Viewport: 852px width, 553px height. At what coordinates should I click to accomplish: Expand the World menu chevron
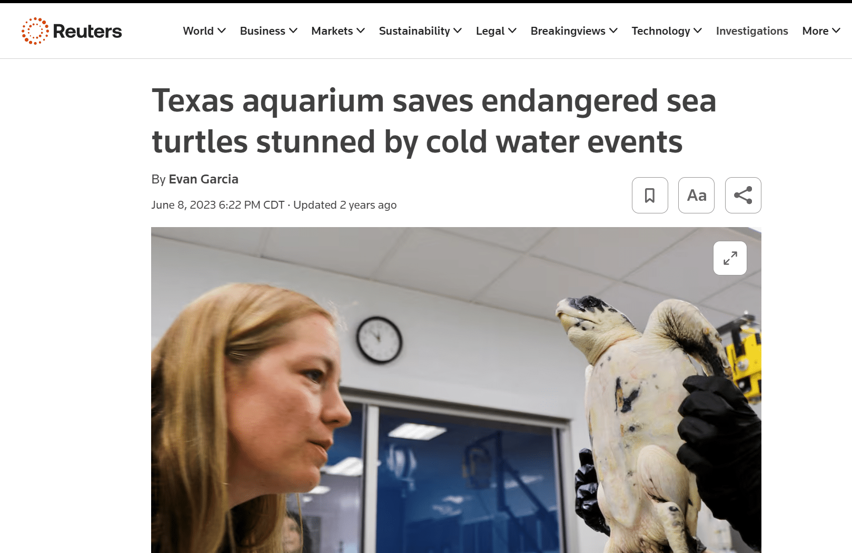click(x=222, y=31)
